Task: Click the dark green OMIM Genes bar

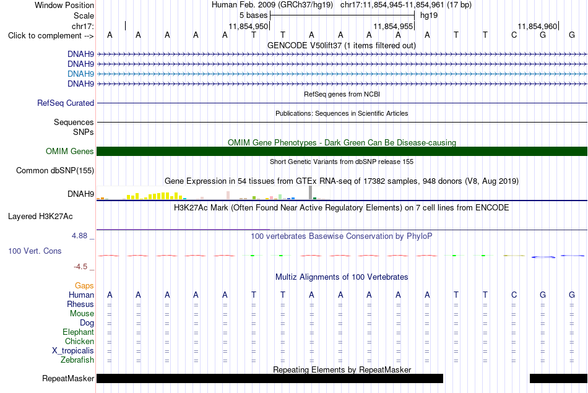Action: [342, 151]
